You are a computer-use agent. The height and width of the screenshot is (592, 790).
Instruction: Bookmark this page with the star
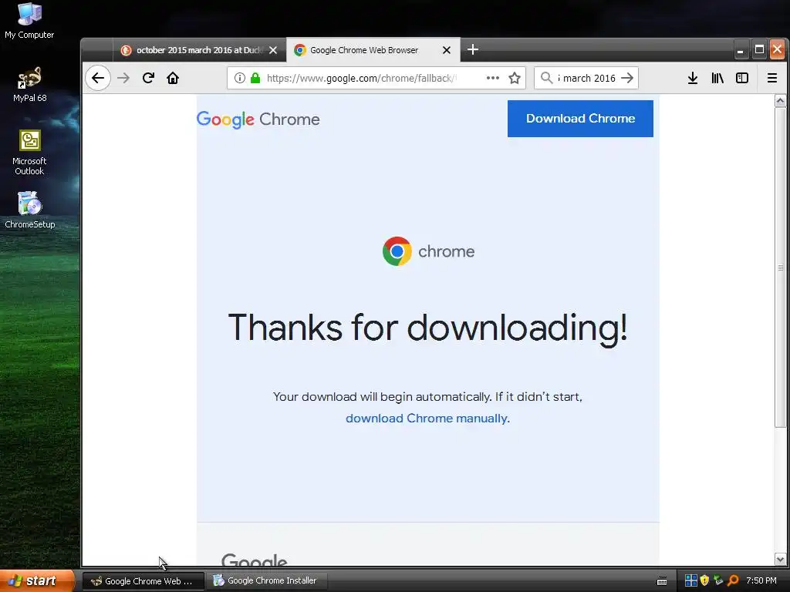coord(515,78)
